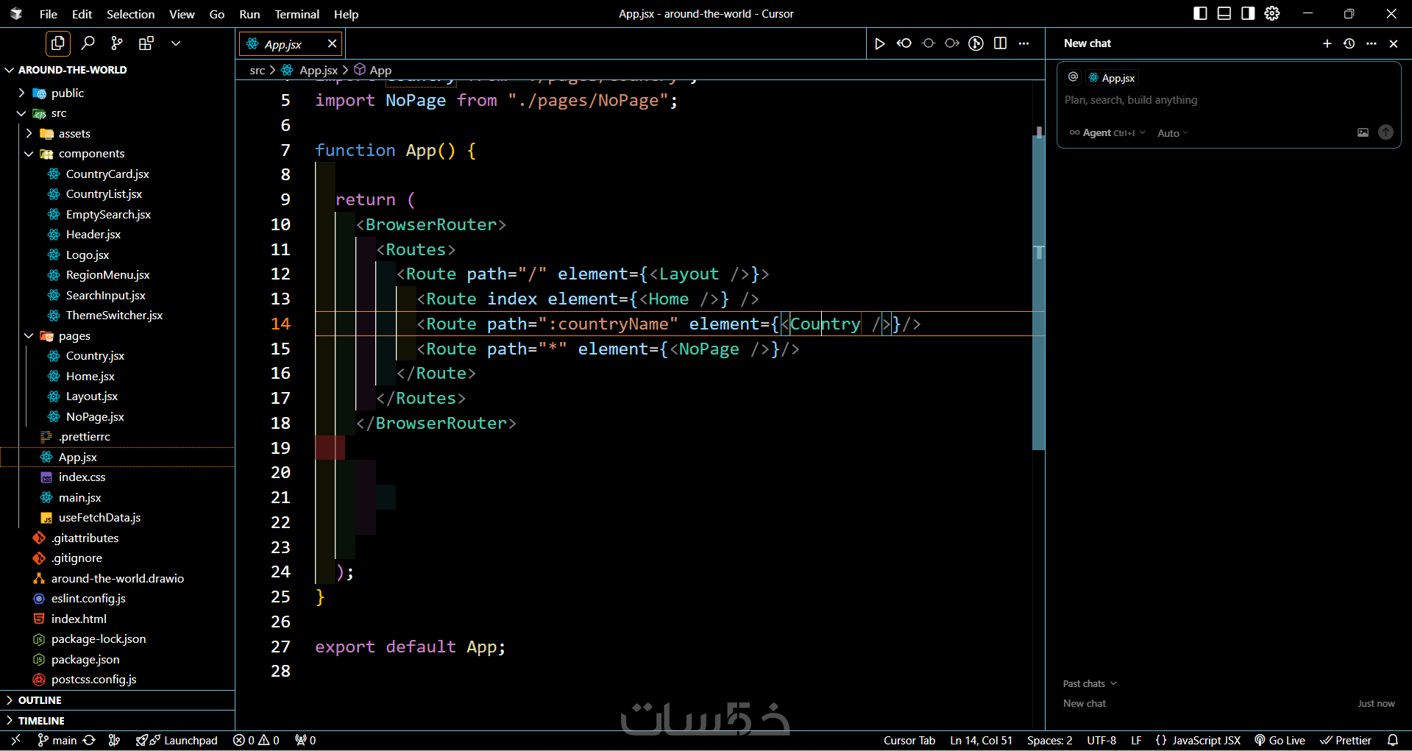Viewport: 1412px width, 751px height.
Task: Click the next change circle icon
Action: [952, 43]
